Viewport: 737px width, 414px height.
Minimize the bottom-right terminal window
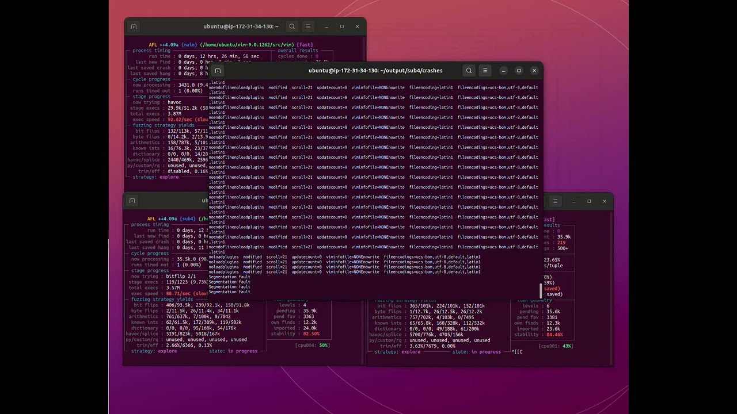click(x=573, y=201)
